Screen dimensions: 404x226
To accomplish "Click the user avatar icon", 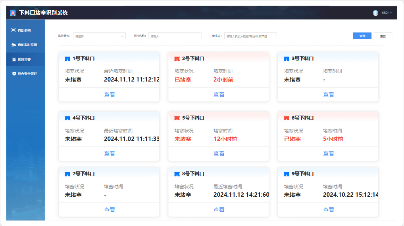I will pos(375,13).
